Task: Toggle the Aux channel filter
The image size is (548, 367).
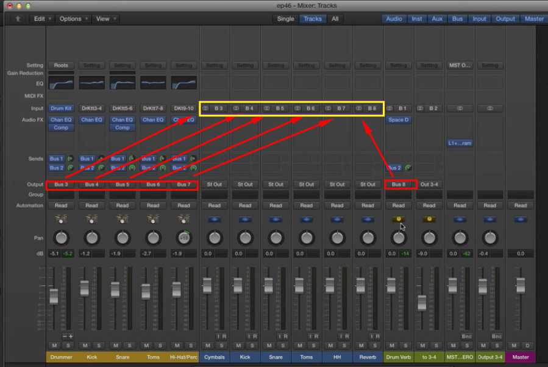Action: (437, 19)
